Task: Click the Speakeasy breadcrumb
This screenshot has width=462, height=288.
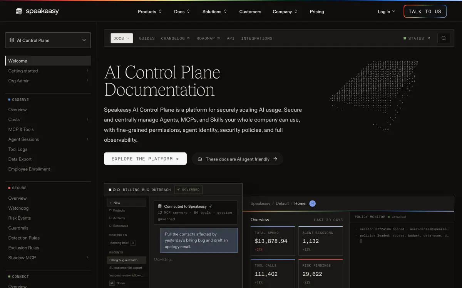Action: coord(260,204)
